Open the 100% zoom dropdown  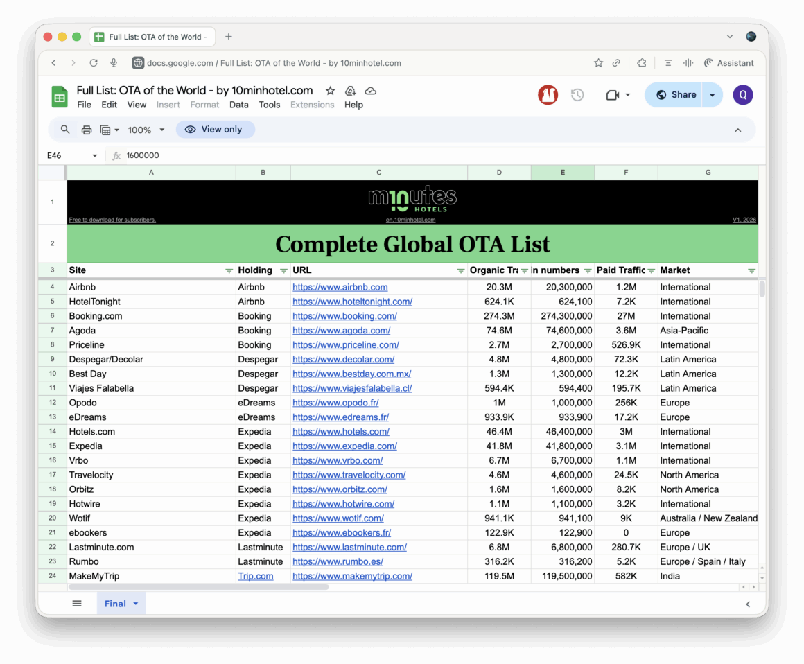click(146, 130)
